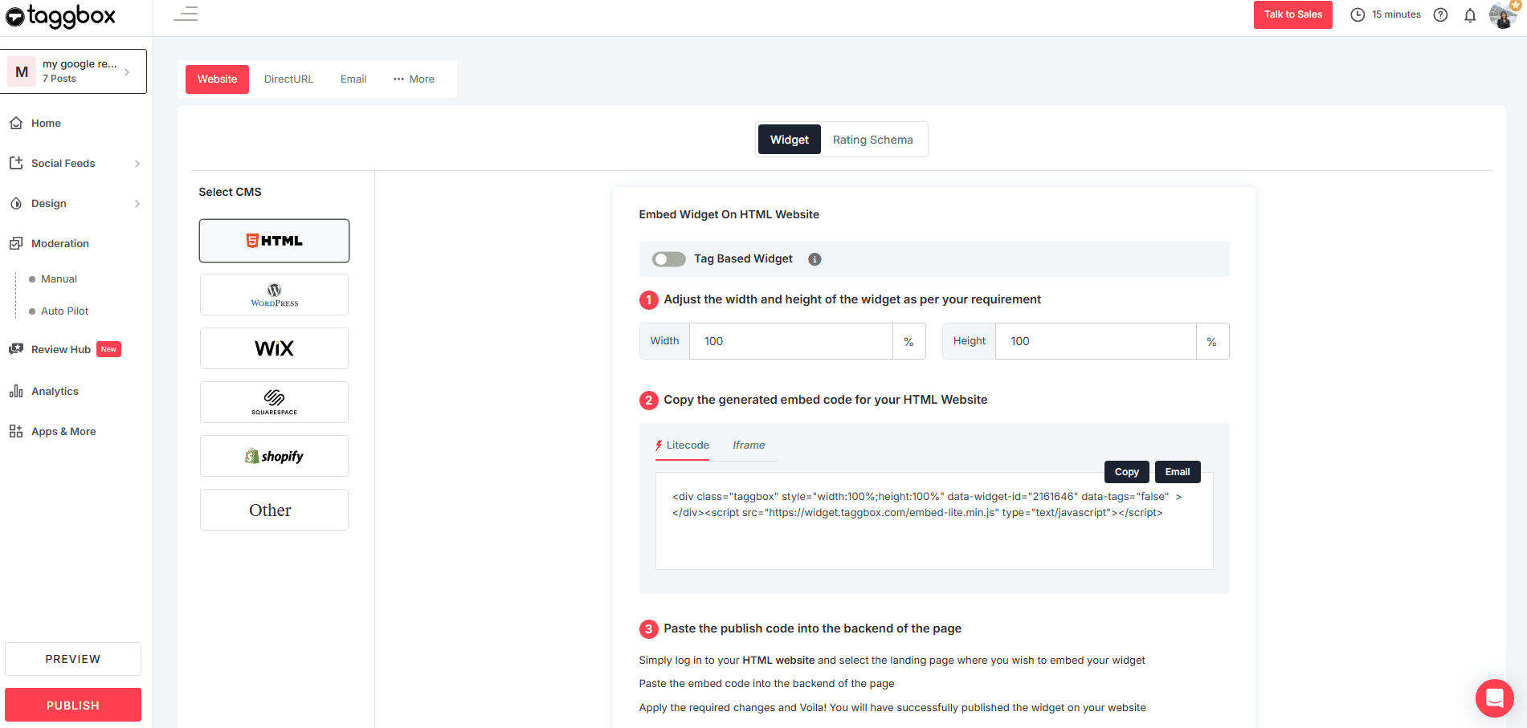Screen dimensions: 1527x728
Task: Click the taggbox logo
Action: click(x=61, y=16)
